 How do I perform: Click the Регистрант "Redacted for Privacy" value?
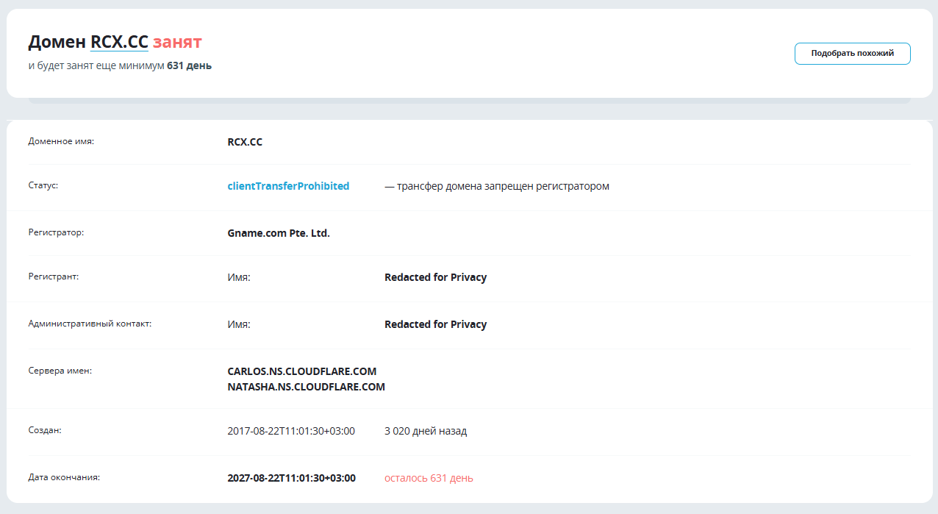(435, 277)
